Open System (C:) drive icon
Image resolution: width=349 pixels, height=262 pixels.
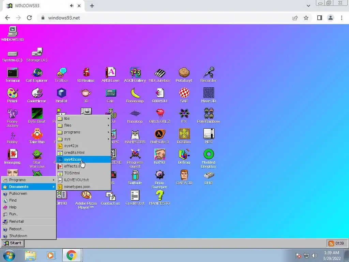coord(13,56)
